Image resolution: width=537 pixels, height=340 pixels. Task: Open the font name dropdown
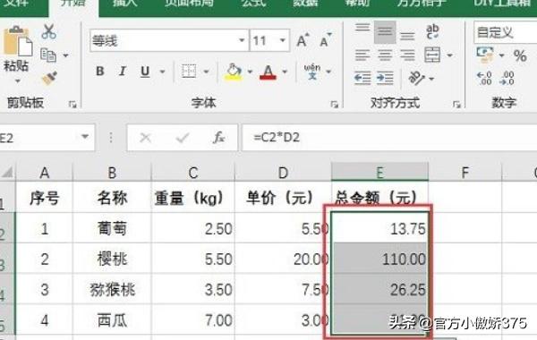click(x=242, y=40)
